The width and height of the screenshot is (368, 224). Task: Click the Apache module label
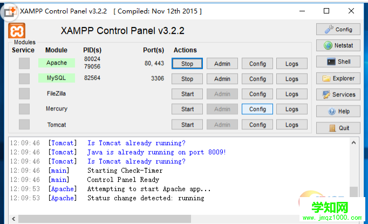pyautogui.click(x=57, y=63)
